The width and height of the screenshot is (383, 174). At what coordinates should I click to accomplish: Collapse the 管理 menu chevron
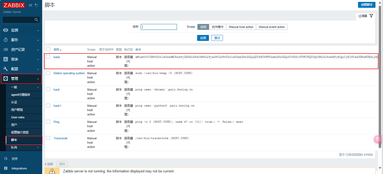[38, 79]
